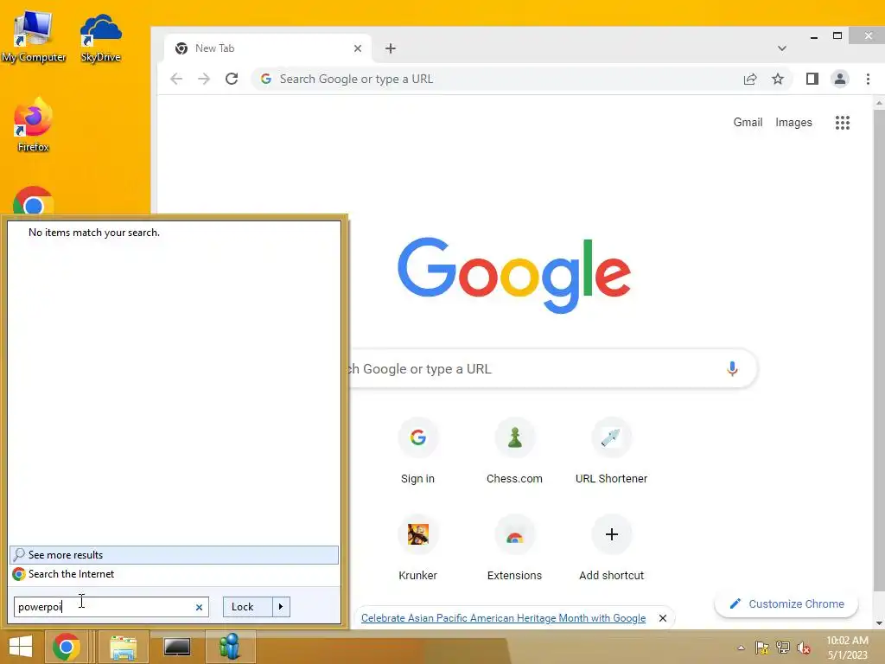Open the Chess.com shortcut
The width and height of the screenshot is (885, 664).
click(x=514, y=451)
